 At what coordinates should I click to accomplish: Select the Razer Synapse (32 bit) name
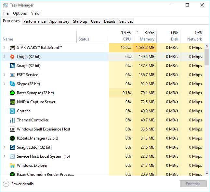pos(35,93)
